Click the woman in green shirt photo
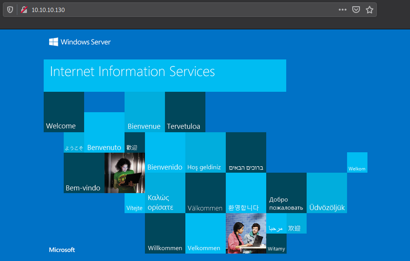Screen dimensions: 410x261 (x=125, y=173)
